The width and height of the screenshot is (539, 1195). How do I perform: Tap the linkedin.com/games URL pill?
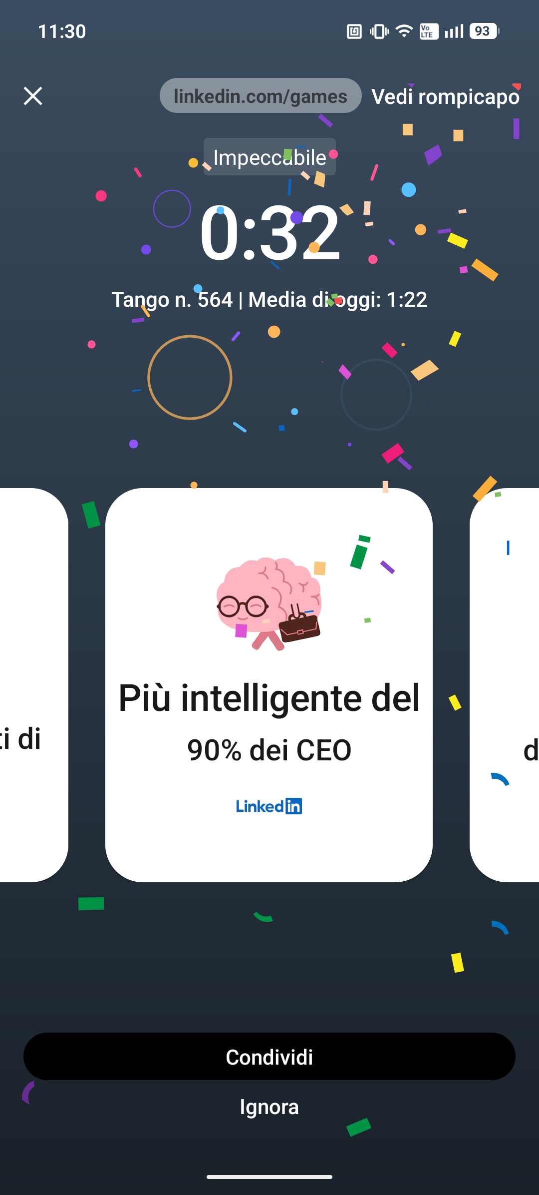[261, 96]
